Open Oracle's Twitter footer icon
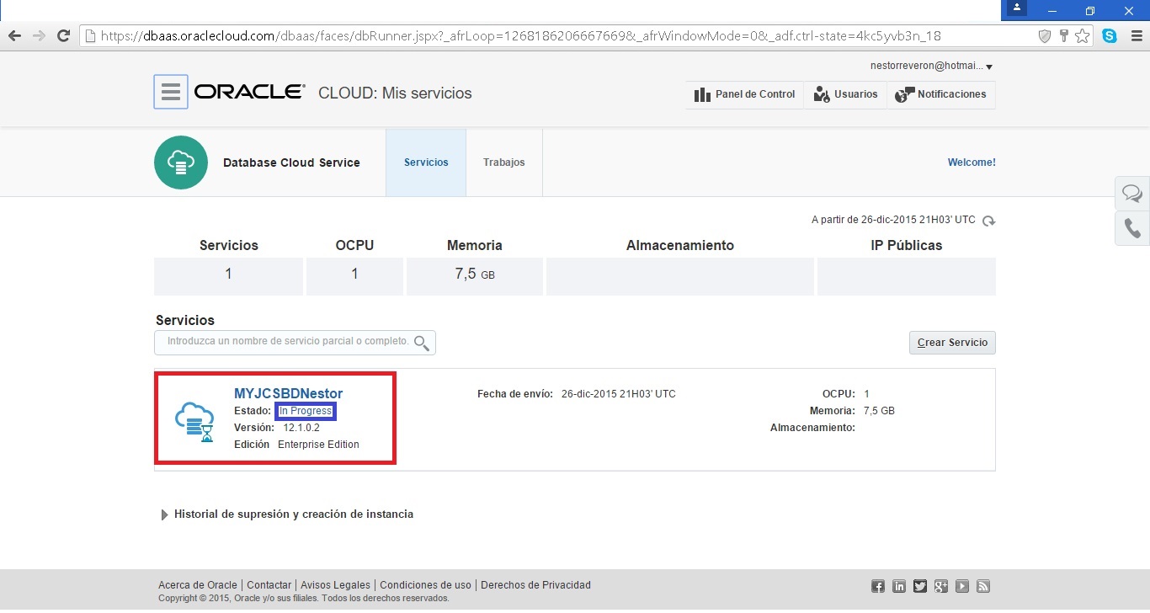 point(920,586)
